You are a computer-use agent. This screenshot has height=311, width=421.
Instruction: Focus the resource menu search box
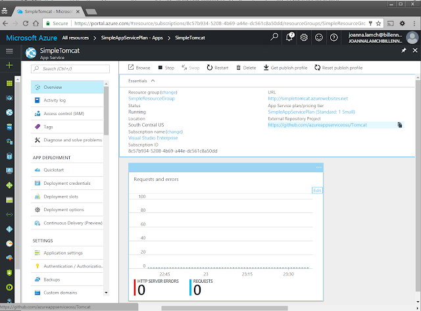(x=70, y=68)
